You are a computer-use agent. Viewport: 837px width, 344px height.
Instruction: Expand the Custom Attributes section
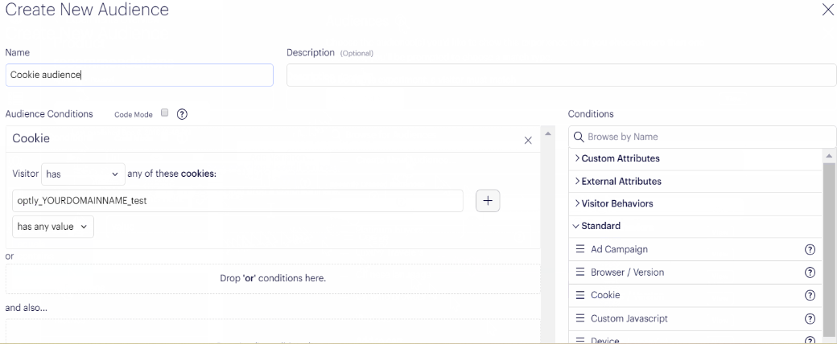617,158
